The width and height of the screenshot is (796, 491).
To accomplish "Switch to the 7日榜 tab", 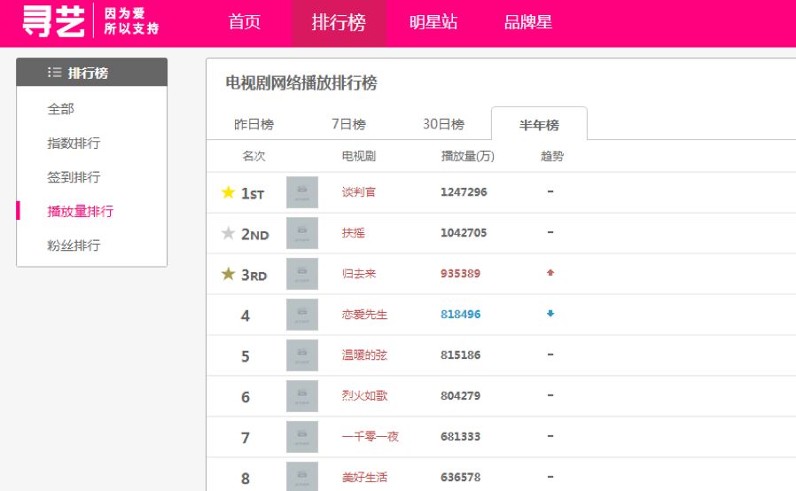I will point(348,124).
